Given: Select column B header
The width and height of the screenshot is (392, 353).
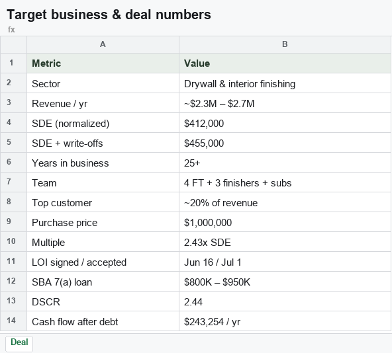Looking at the screenshot, I should (x=285, y=44).
